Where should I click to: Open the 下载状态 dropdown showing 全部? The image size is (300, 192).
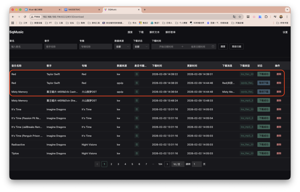(141, 46)
